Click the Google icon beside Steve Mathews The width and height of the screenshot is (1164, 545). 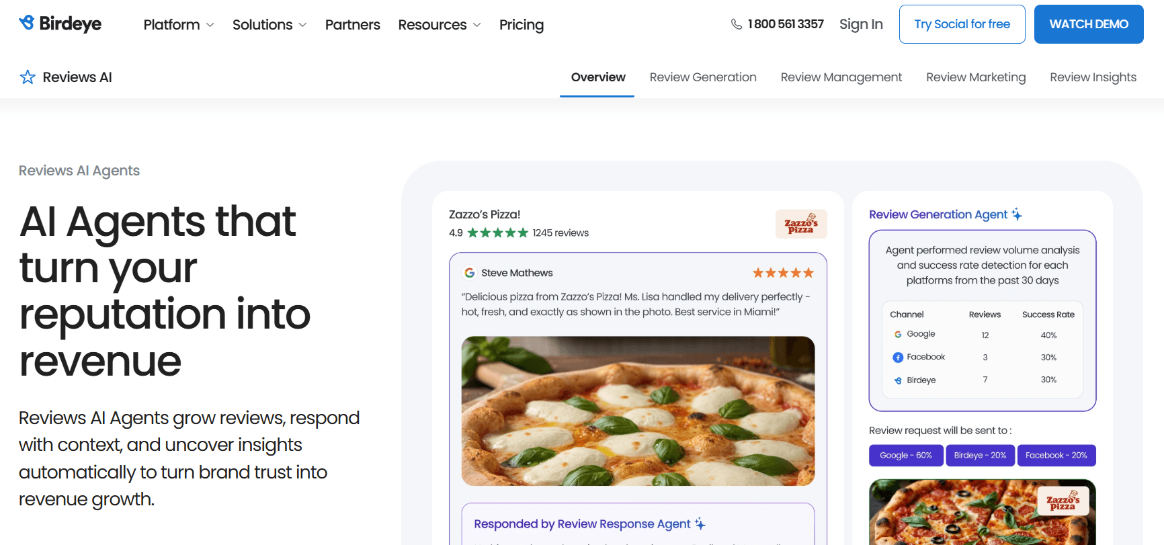tap(470, 273)
